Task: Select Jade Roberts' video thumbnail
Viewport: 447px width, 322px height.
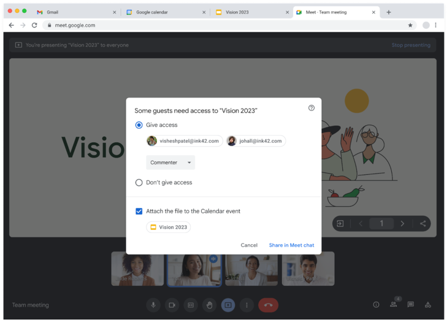Action: pos(137,269)
